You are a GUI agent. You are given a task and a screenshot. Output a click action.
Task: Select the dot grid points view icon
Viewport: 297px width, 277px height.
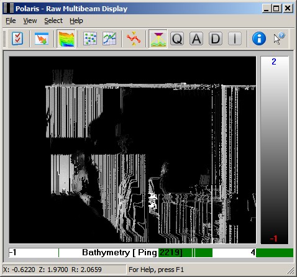coord(90,39)
